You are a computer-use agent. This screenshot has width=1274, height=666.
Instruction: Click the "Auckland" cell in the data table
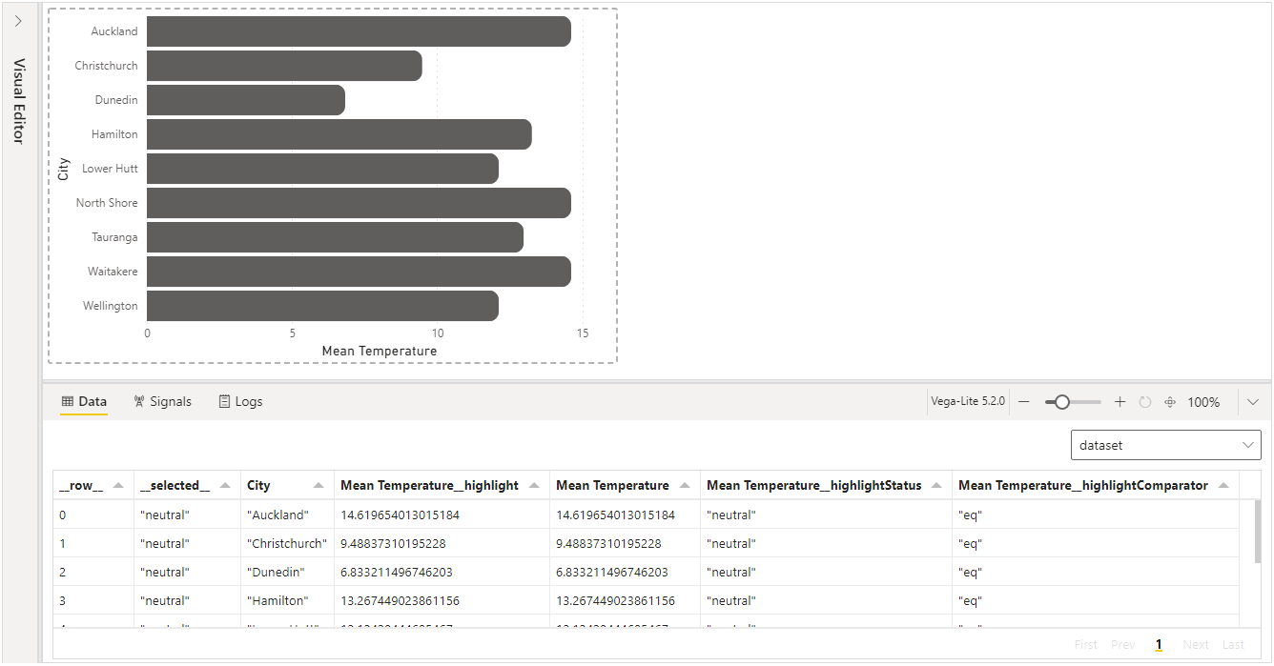pos(286,515)
